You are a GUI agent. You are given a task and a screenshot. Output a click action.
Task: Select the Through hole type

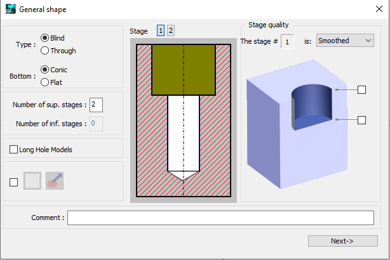[x=45, y=51]
